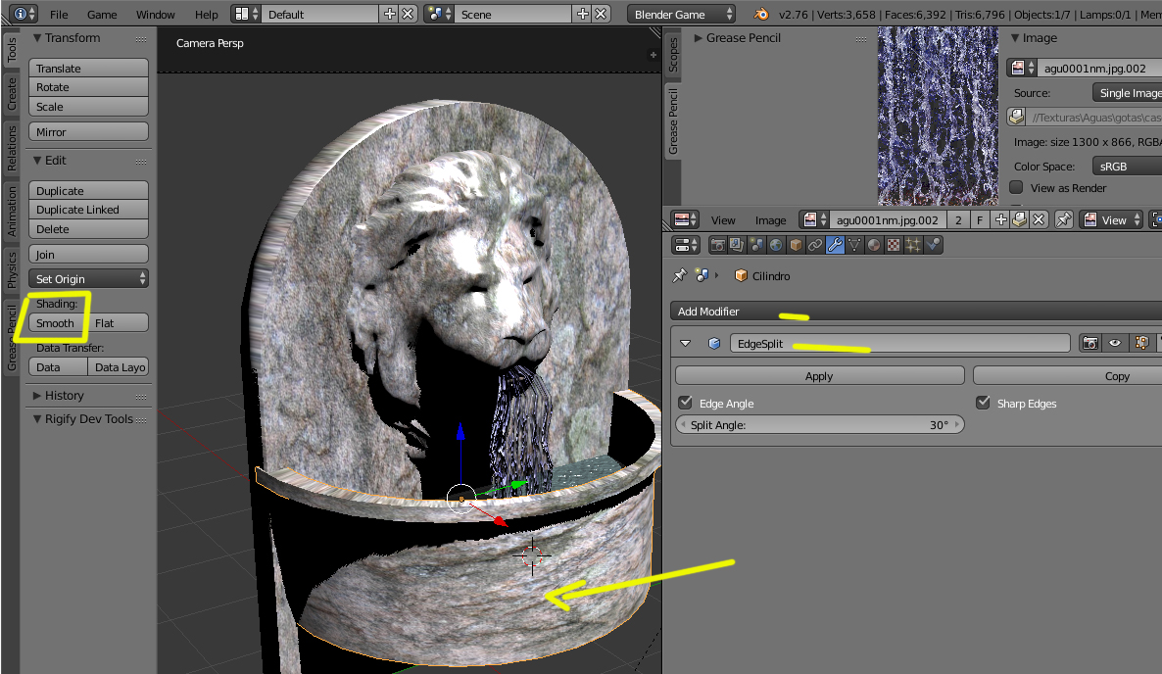The width and height of the screenshot is (1162, 674).
Task: Open the Material sphere properties tab
Action: tap(874, 245)
